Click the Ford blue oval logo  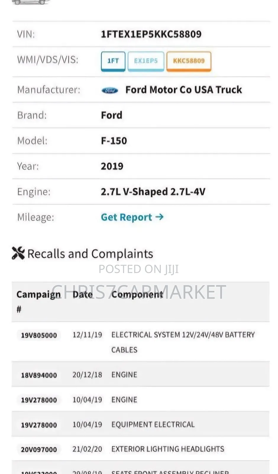tap(109, 90)
